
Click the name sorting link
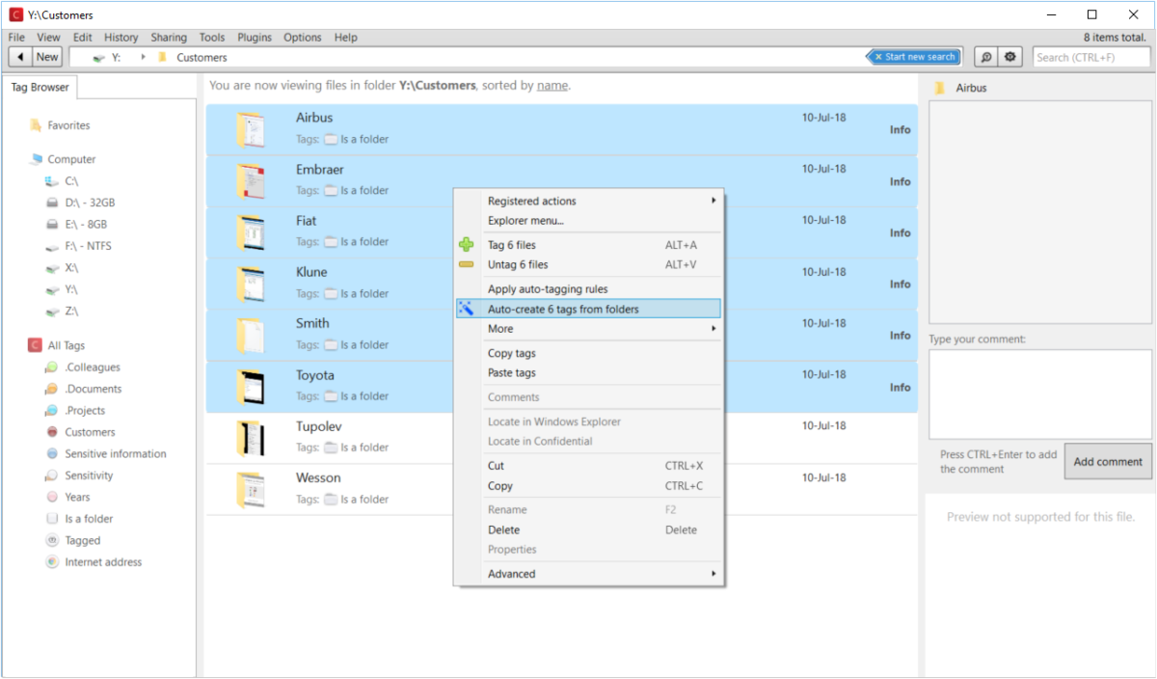point(551,85)
